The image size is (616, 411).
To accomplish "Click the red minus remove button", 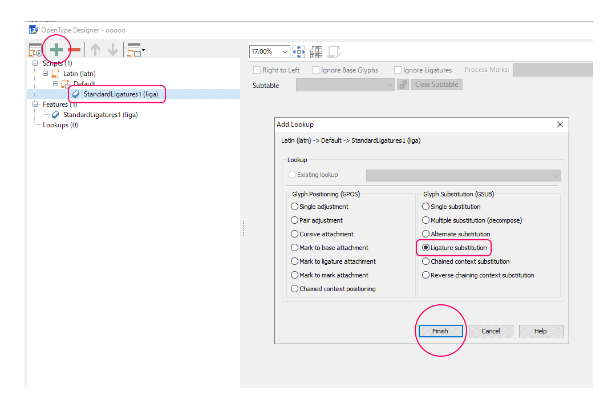I will pyautogui.click(x=74, y=50).
